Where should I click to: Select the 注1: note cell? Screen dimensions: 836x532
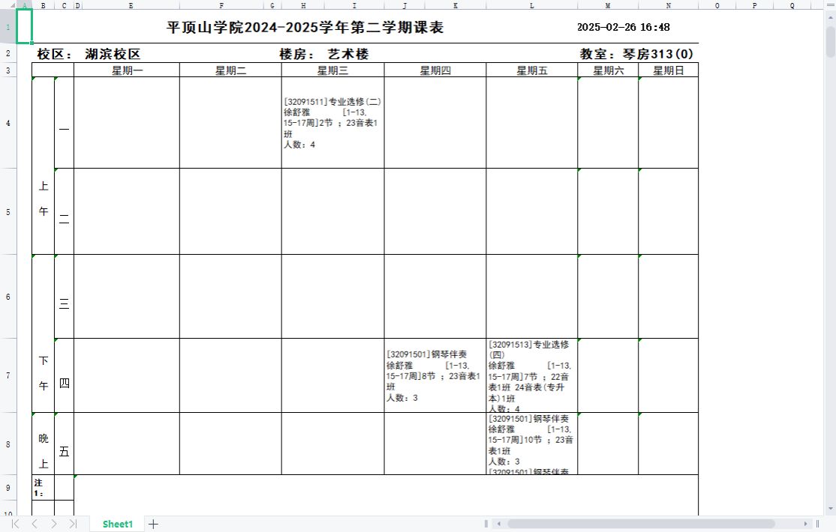[x=44, y=488]
